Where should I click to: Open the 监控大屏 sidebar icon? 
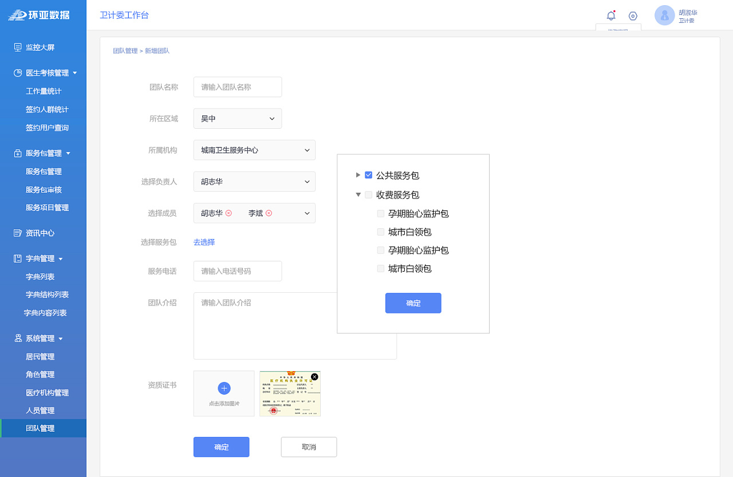18,47
